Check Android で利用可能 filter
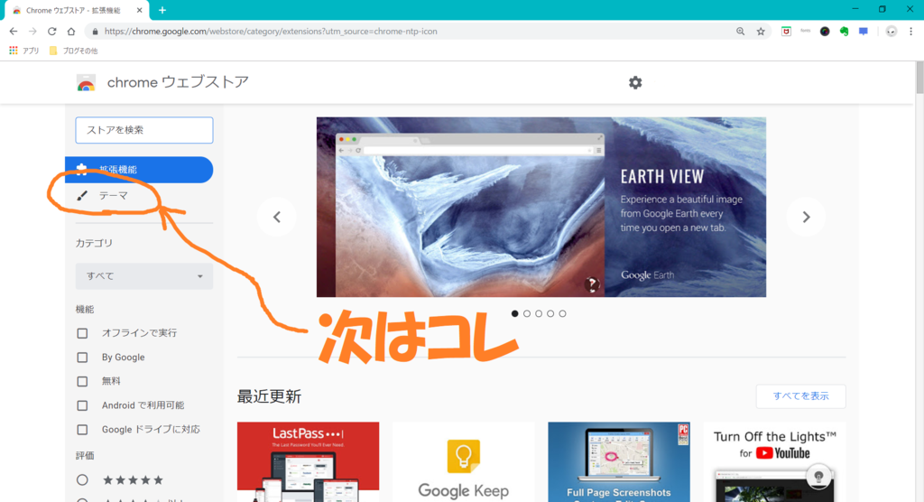This screenshot has height=502, width=924. tap(82, 406)
